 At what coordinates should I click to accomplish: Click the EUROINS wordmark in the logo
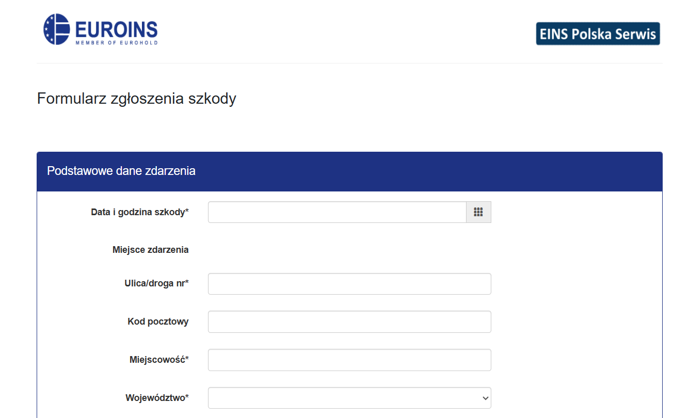[116, 28]
